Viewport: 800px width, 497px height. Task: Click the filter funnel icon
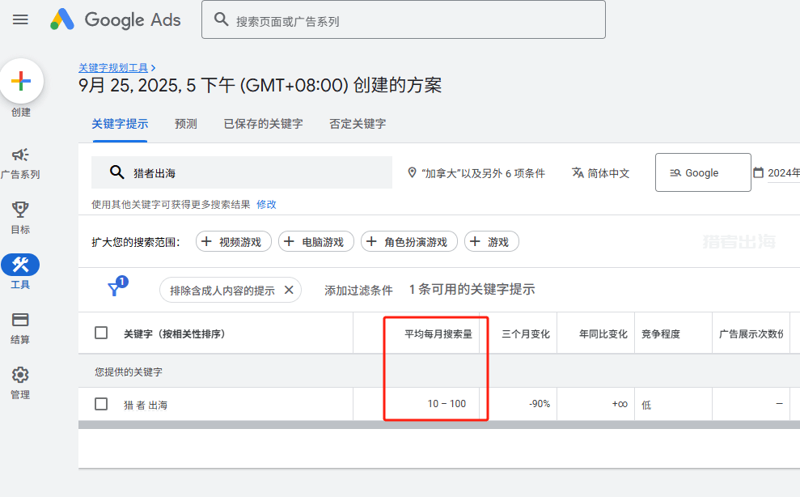pyautogui.click(x=114, y=290)
